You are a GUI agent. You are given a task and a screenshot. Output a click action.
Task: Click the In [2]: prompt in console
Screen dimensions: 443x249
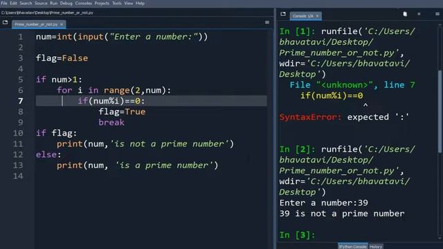coord(297,149)
